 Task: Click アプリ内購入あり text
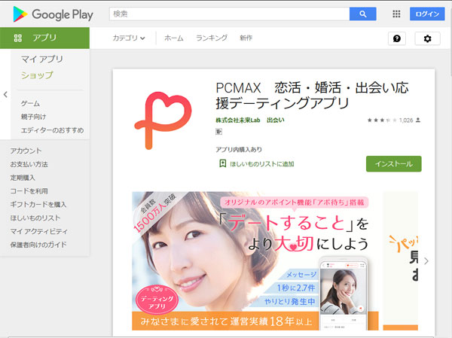[x=239, y=150]
